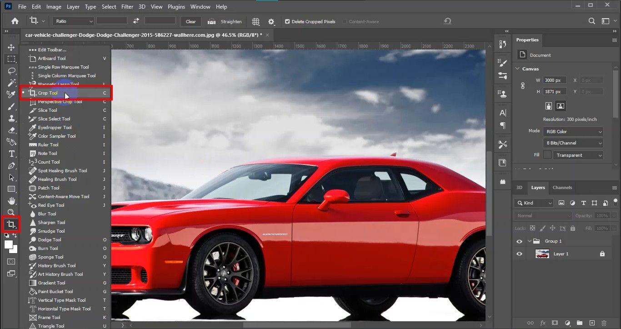
Task: Select the Horizontal Type tool
Action: click(11, 154)
